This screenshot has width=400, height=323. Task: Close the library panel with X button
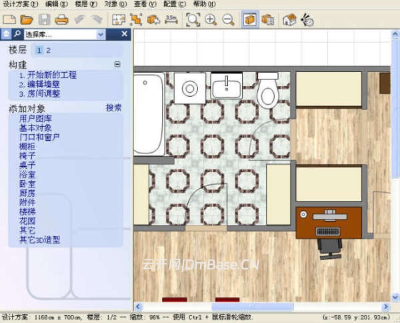[124, 34]
